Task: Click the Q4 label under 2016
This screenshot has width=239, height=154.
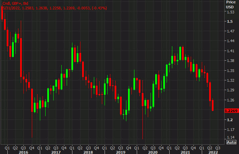Action: 32,148
